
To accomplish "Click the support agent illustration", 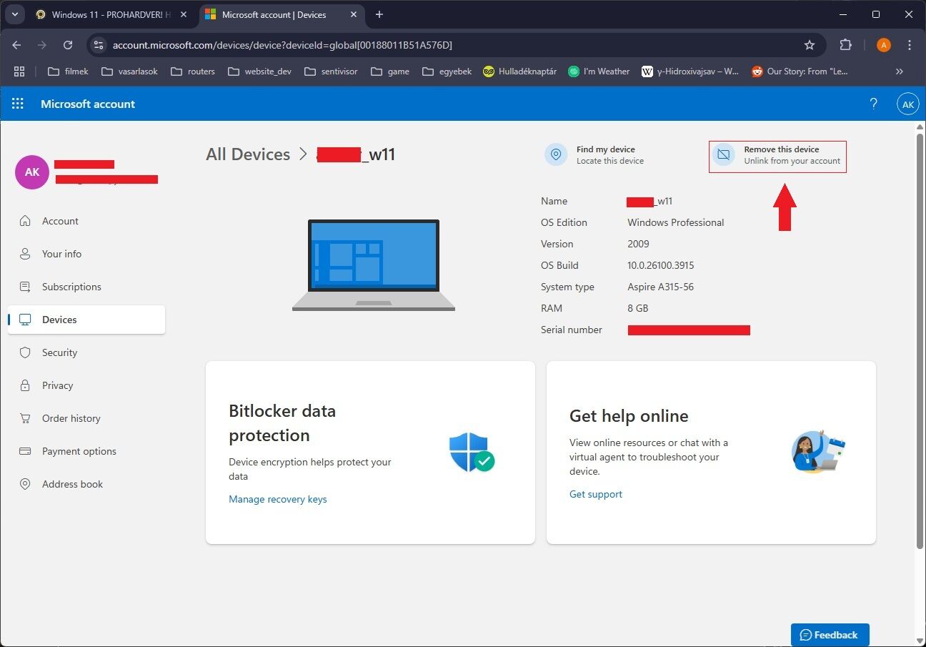I will tap(819, 451).
